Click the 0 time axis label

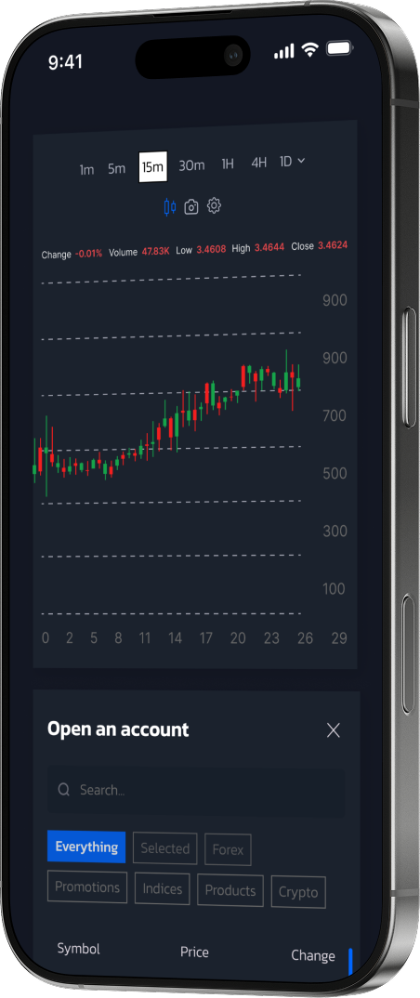pos(46,638)
